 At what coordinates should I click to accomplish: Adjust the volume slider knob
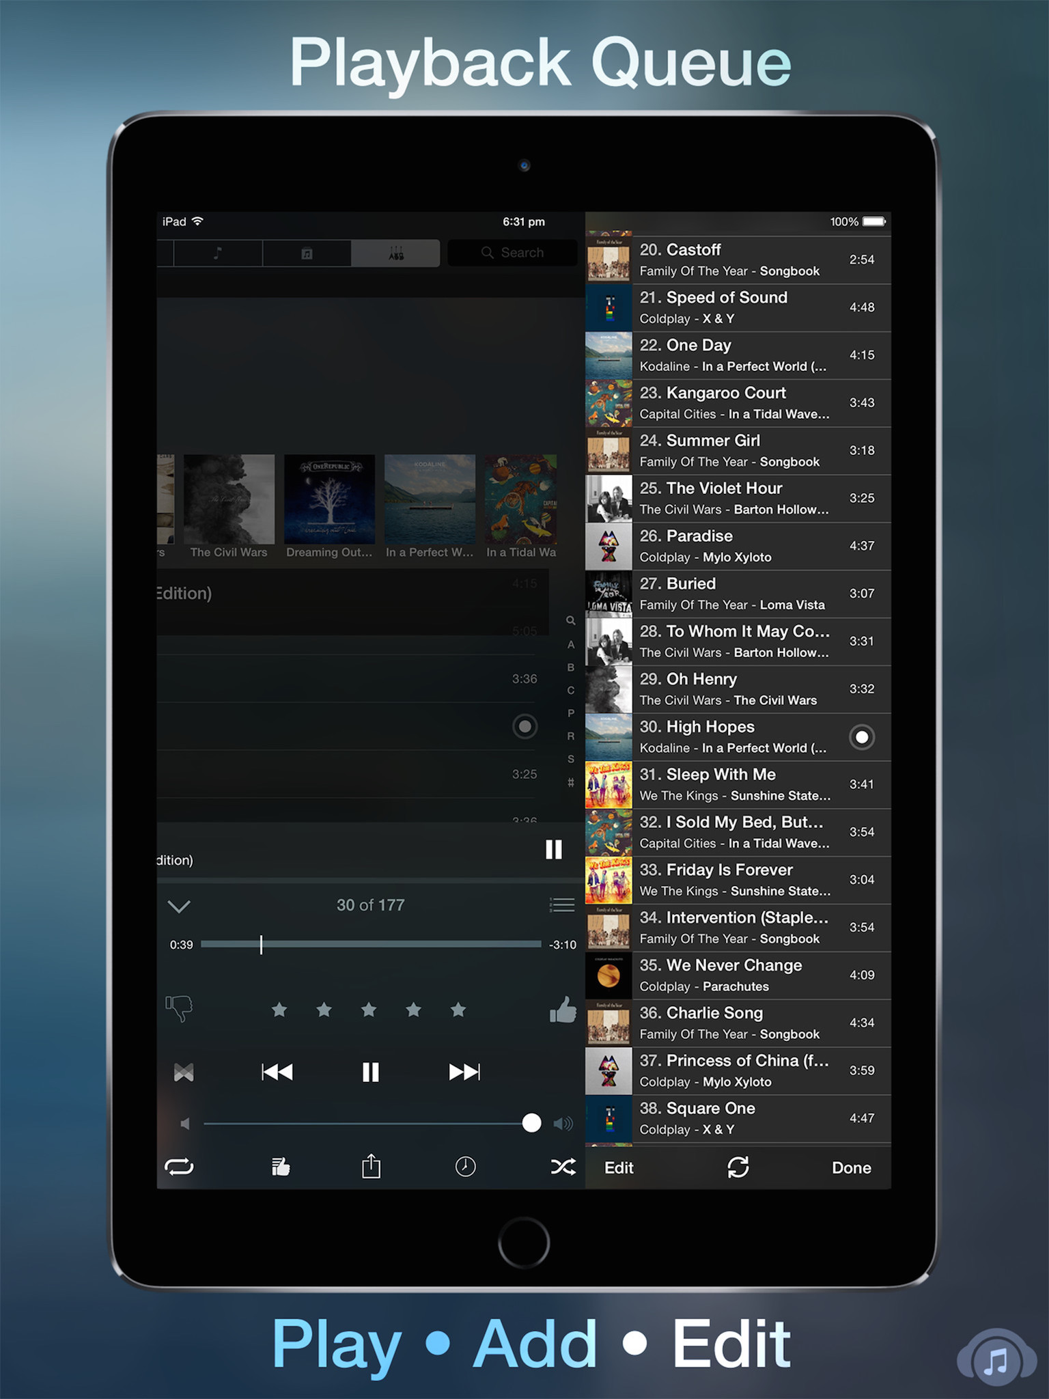[x=531, y=1123]
